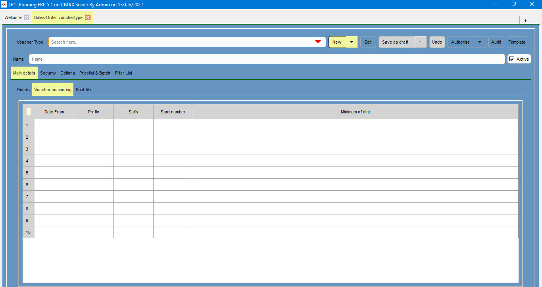Restore down the ERP window
Viewport: 542px width, 287px height.
tap(514, 4)
